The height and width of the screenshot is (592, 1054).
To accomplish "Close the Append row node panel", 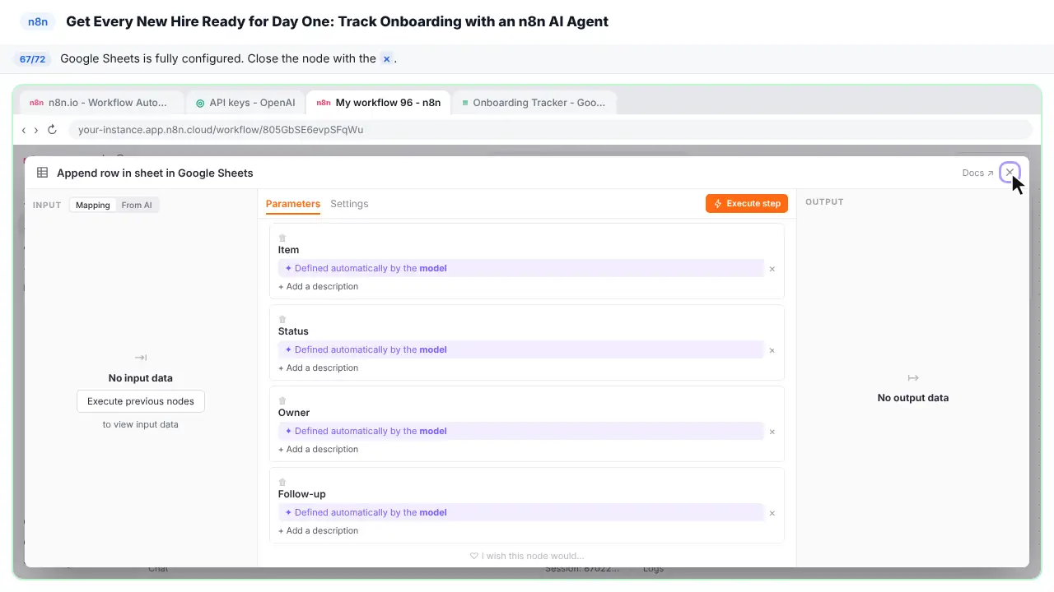I will pyautogui.click(x=1010, y=173).
